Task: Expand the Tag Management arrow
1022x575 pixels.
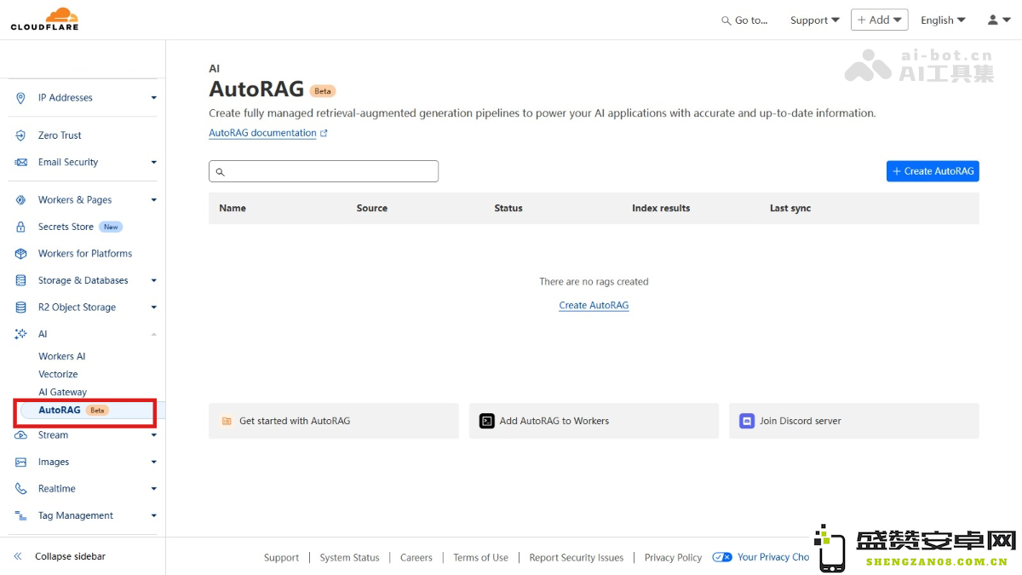Action: (154, 516)
